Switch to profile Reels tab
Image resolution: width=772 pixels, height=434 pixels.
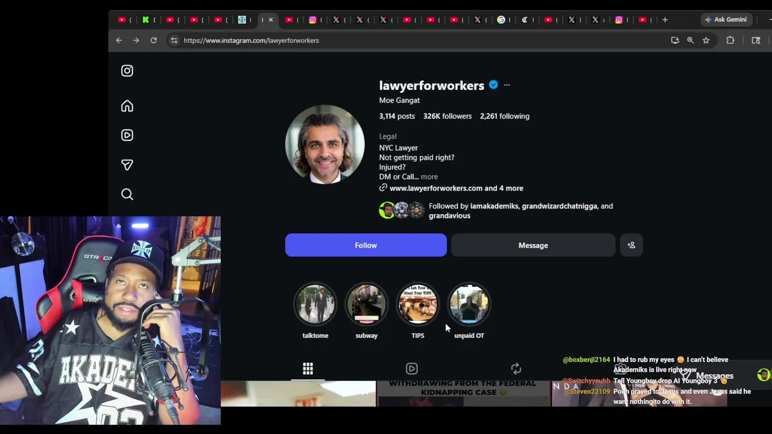(x=412, y=368)
